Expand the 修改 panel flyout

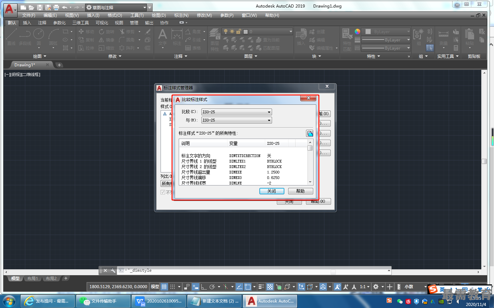pyautogui.click(x=115, y=56)
